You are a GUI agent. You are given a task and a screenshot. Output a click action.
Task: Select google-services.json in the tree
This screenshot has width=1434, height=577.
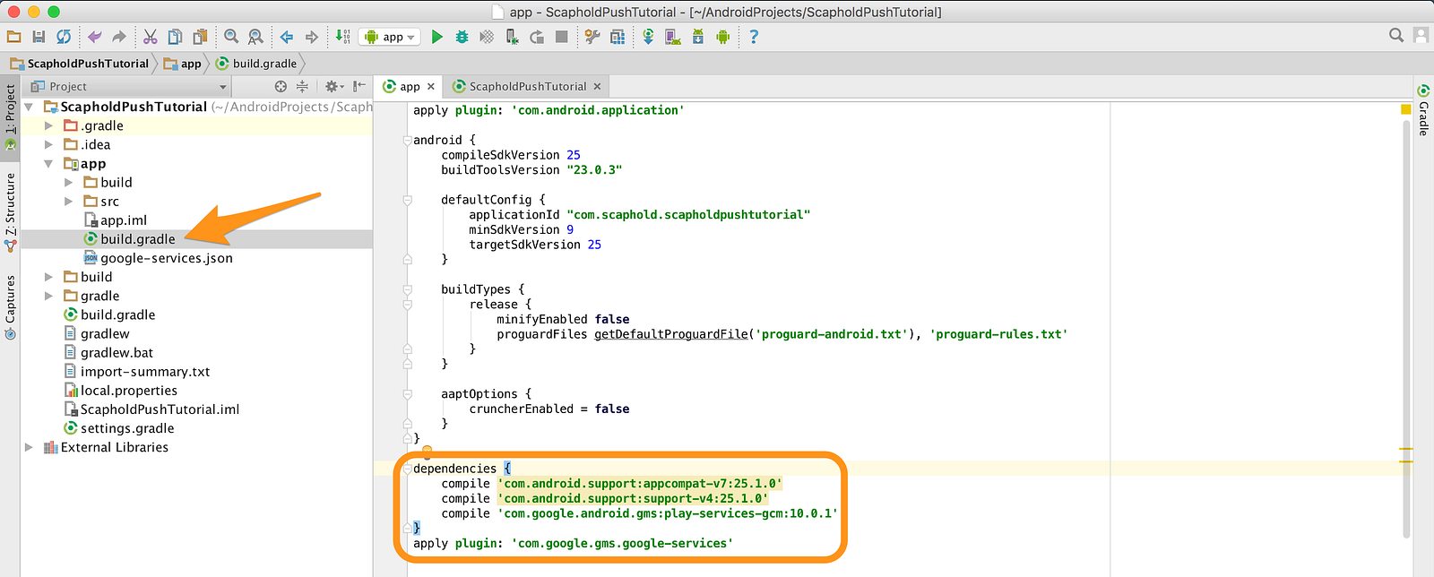(x=166, y=258)
